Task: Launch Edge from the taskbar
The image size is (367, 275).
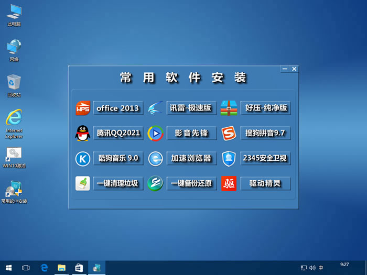Action: point(44,268)
